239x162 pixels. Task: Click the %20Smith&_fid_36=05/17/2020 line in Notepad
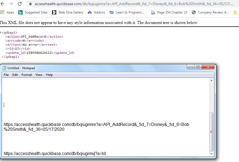click(34, 129)
